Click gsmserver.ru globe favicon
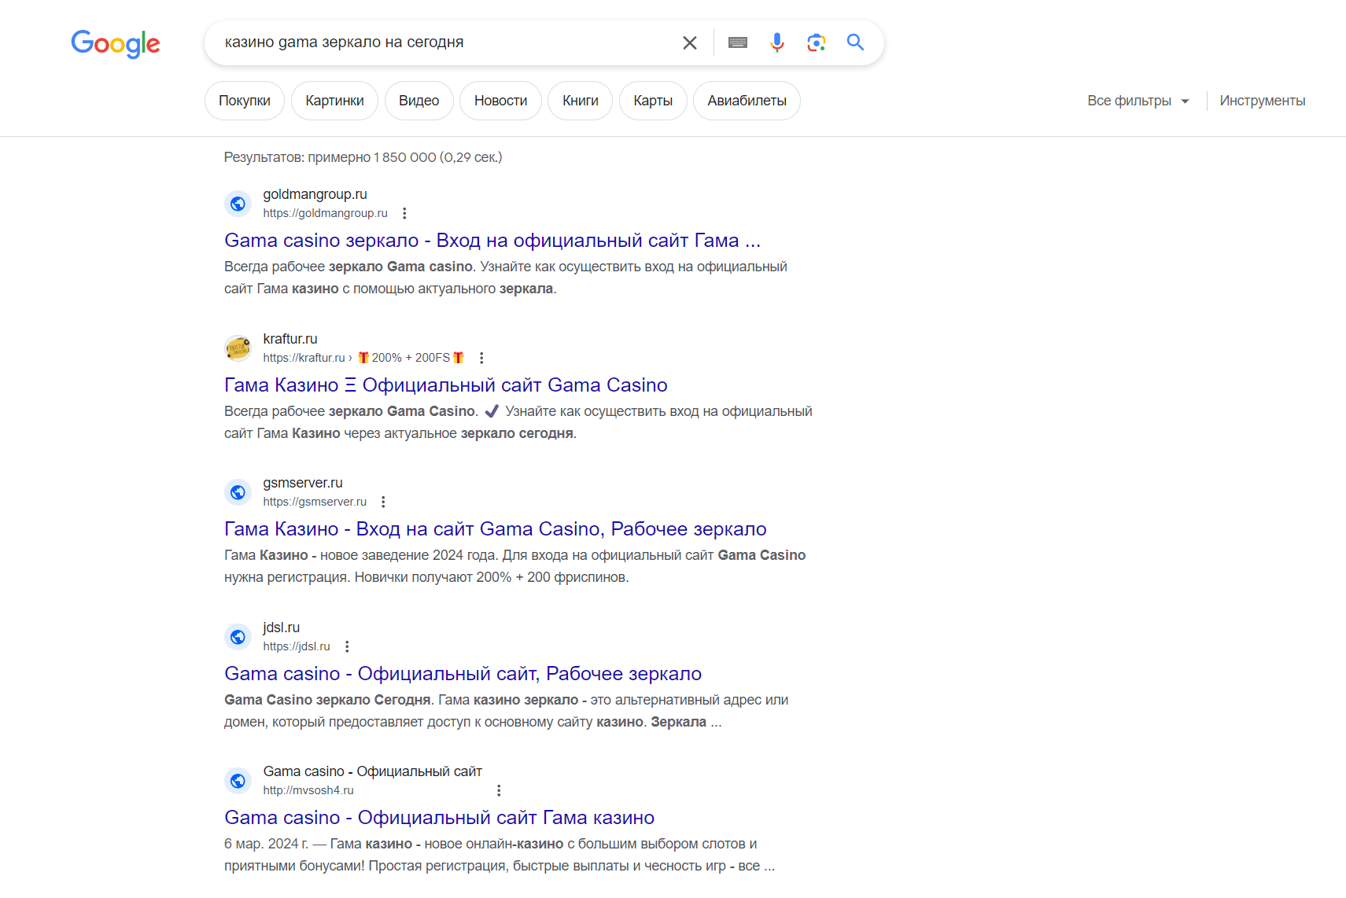This screenshot has height=898, width=1346. pyautogui.click(x=238, y=492)
